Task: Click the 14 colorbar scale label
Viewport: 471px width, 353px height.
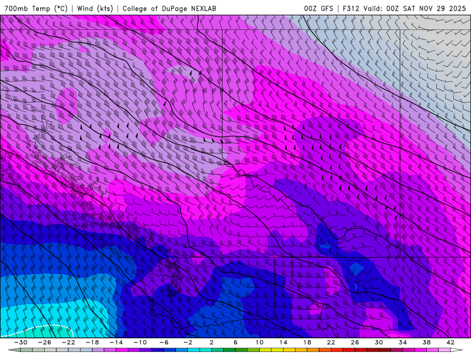Action: click(283, 342)
